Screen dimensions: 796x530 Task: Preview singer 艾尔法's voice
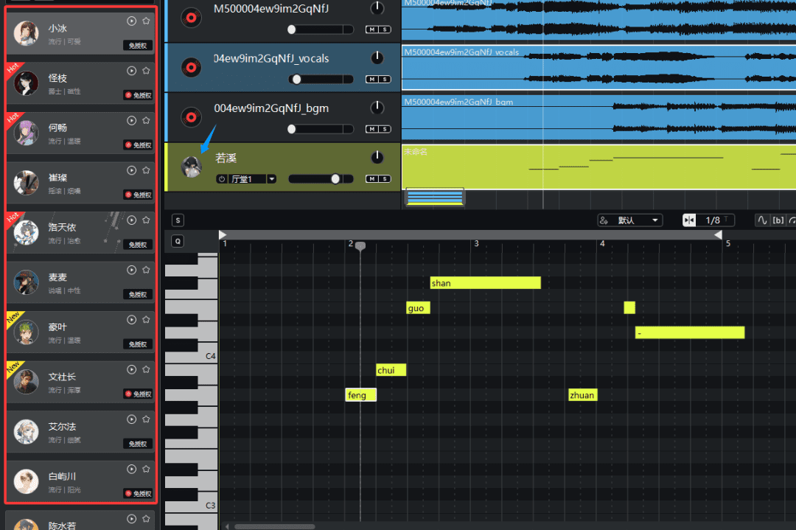click(131, 419)
